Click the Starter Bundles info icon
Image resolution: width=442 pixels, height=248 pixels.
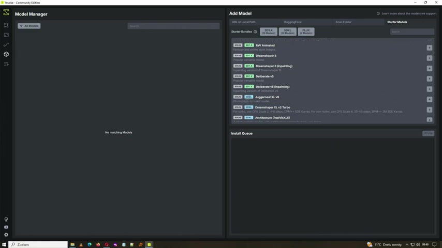tap(255, 32)
